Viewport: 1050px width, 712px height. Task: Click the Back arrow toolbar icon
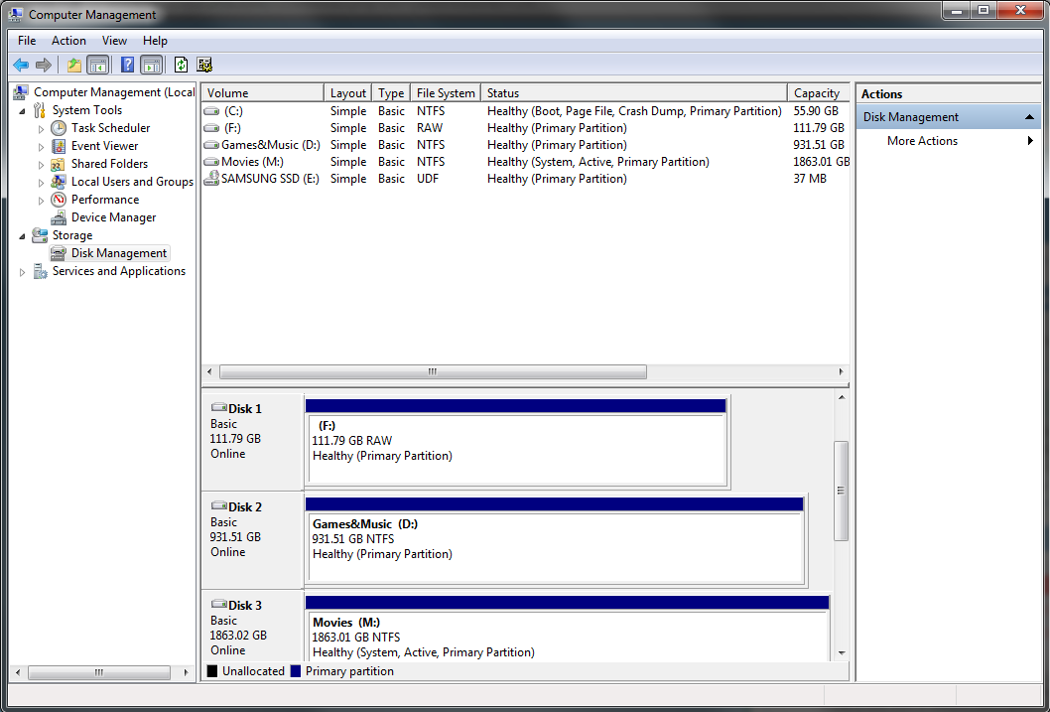point(22,65)
